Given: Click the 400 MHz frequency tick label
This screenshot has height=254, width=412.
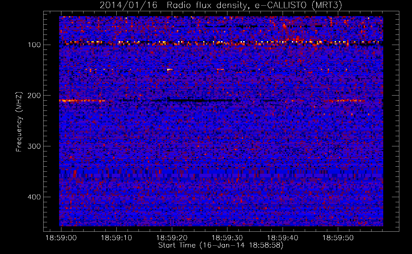Looking at the screenshot, I should (34, 197).
